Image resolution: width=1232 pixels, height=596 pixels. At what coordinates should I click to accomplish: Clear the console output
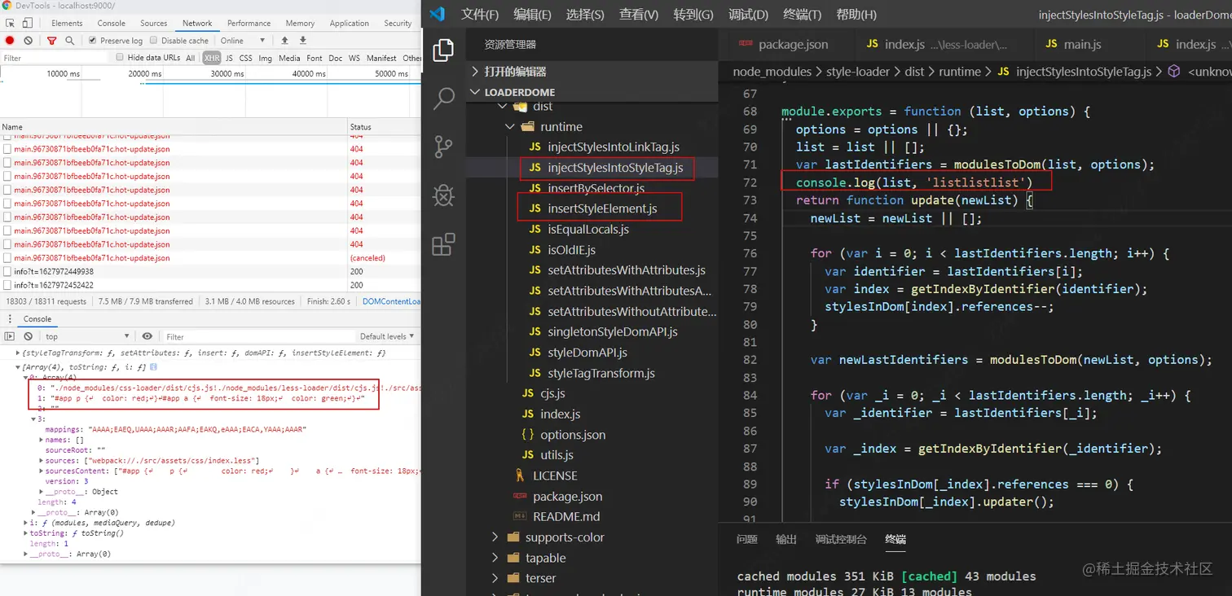29,336
